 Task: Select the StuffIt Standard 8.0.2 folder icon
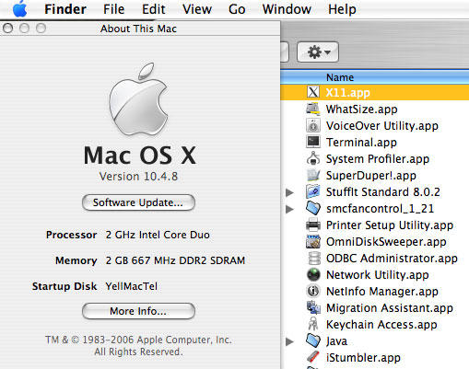(313, 191)
